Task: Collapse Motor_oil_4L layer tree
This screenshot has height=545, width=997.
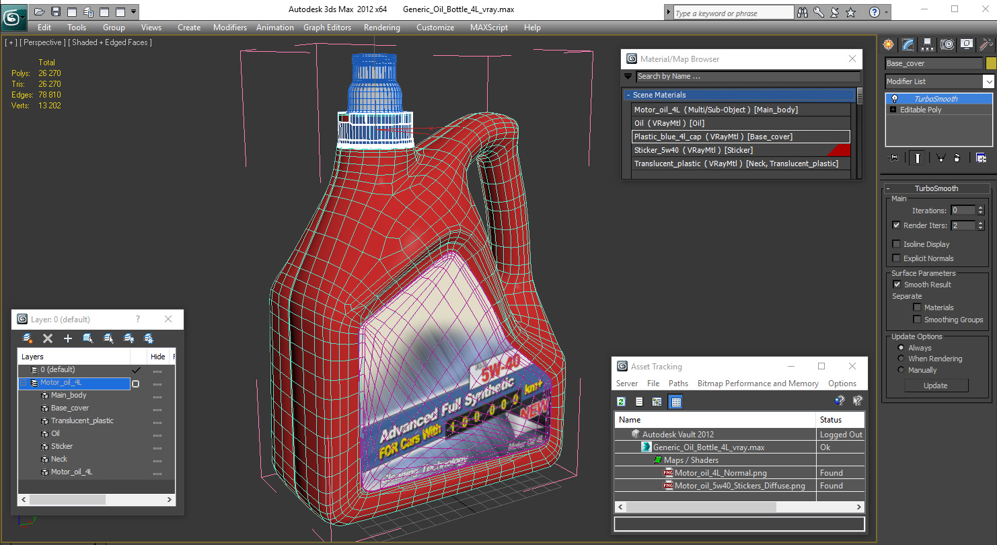Action: [x=23, y=383]
